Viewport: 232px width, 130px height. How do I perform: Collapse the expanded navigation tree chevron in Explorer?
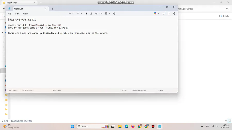(3, 32)
